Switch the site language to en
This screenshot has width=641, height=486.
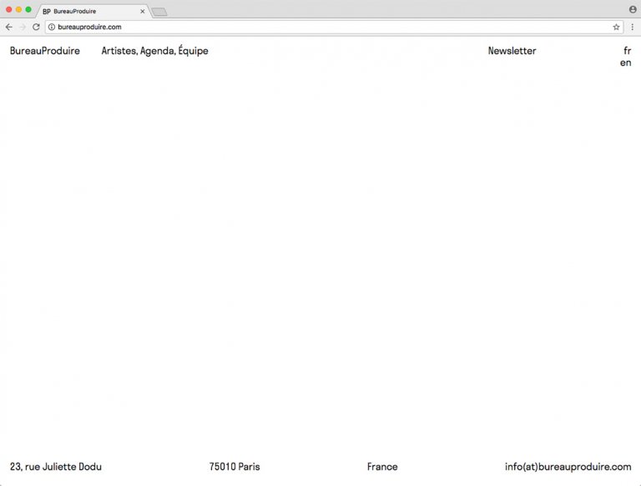coord(625,63)
